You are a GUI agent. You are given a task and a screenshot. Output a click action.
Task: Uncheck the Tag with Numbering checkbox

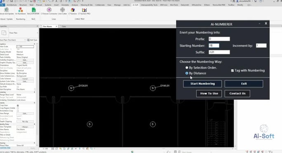click(x=233, y=71)
